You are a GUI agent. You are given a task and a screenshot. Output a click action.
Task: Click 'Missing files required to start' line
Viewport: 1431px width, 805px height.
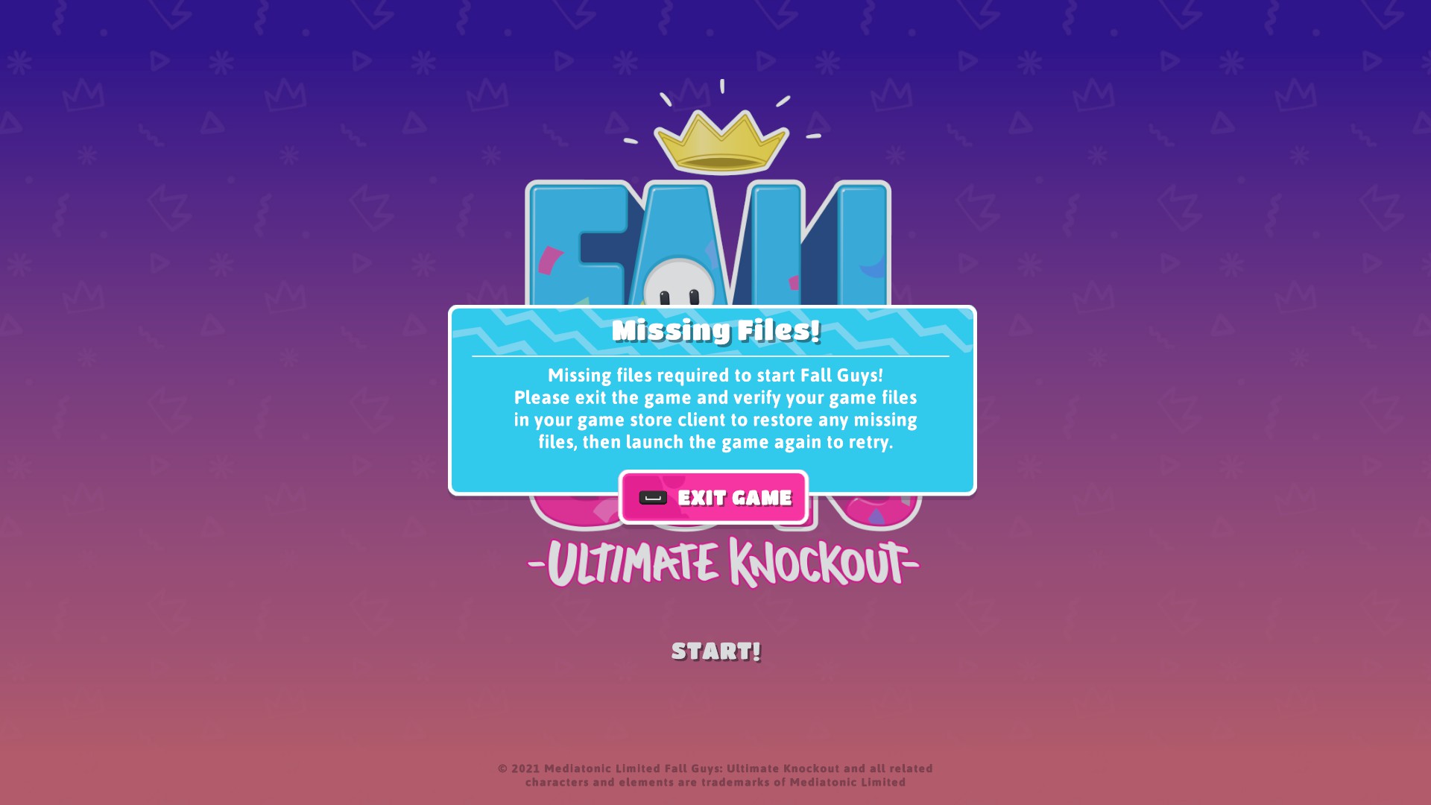[x=715, y=375]
